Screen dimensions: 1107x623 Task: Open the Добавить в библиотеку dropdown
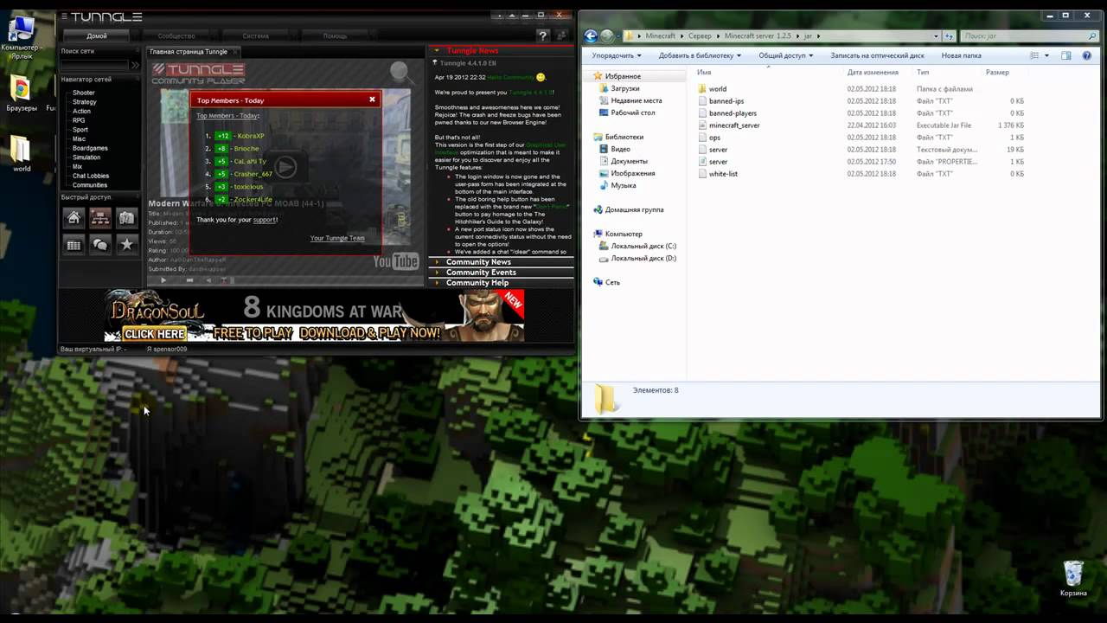click(700, 55)
